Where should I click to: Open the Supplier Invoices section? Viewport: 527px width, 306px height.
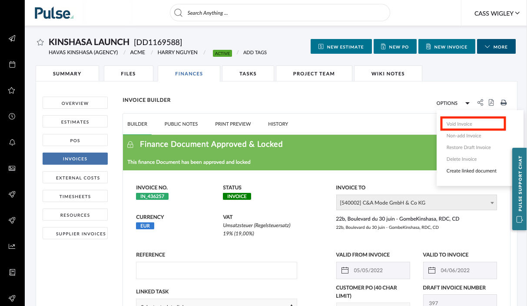pos(75,234)
